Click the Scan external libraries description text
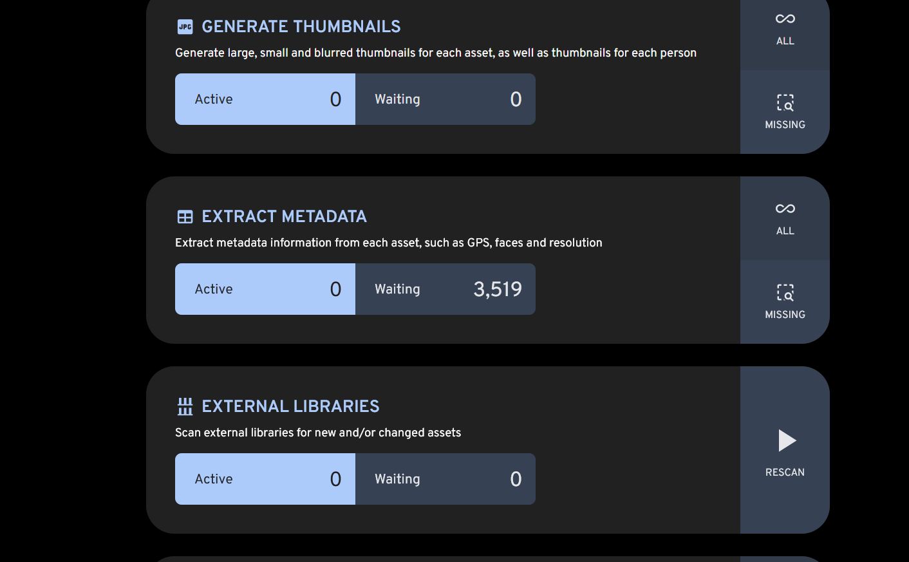 tap(318, 433)
